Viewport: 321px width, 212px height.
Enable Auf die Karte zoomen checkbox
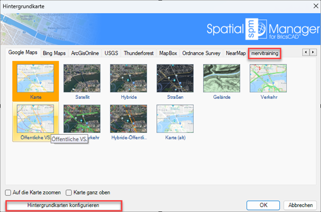point(8,192)
